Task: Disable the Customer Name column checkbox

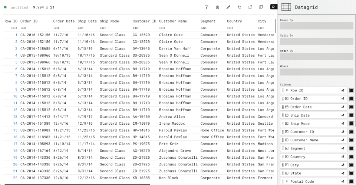Action: click(352, 140)
